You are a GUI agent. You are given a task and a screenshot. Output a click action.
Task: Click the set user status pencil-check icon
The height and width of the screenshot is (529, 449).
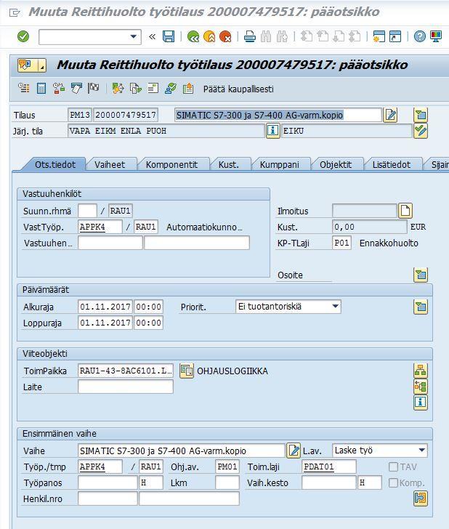421,131
